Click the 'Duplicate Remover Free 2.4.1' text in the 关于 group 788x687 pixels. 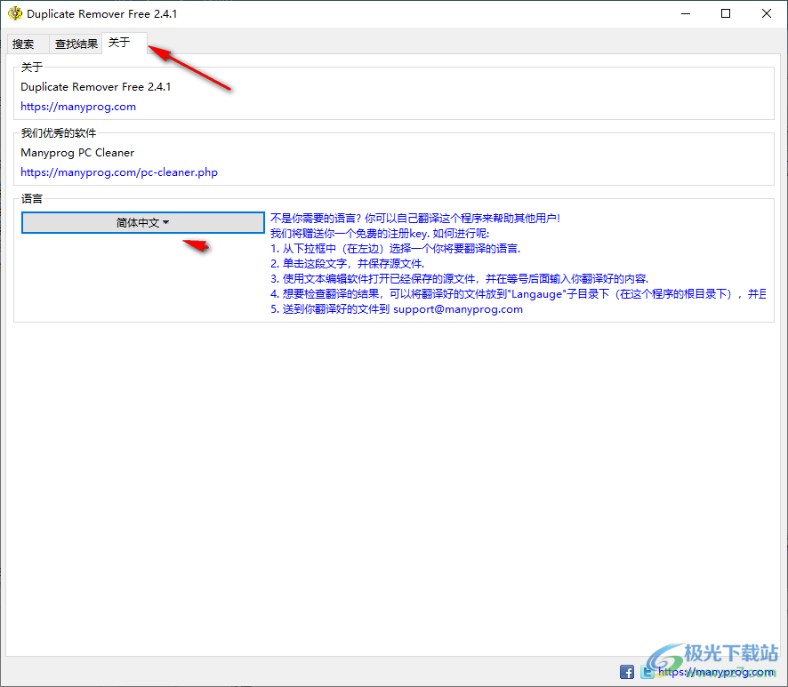[95, 87]
